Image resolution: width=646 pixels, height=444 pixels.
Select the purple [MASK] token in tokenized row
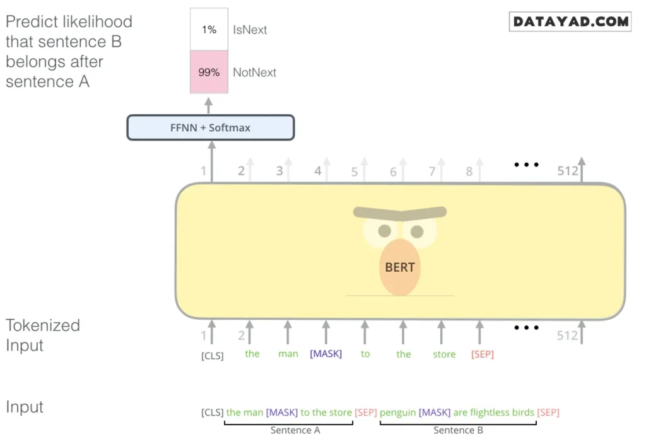coord(326,354)
